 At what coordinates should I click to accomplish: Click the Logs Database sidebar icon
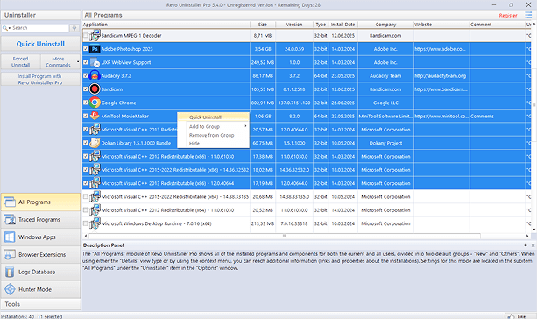[10, 272]
